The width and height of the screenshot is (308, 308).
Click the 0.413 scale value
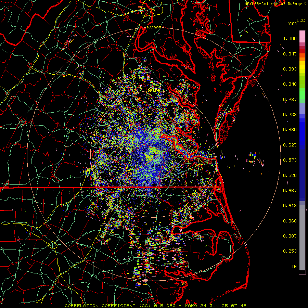click(x=290, y=206)
